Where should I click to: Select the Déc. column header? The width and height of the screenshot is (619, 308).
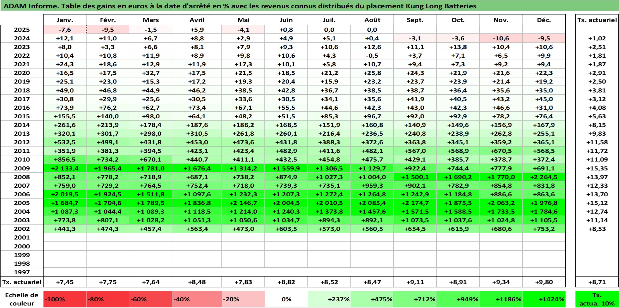coord(544,20)
